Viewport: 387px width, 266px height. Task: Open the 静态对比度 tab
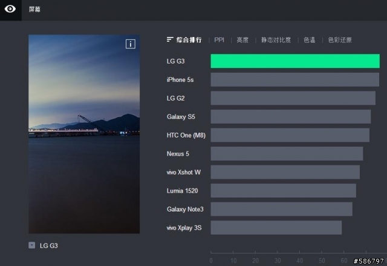point(276,40)
